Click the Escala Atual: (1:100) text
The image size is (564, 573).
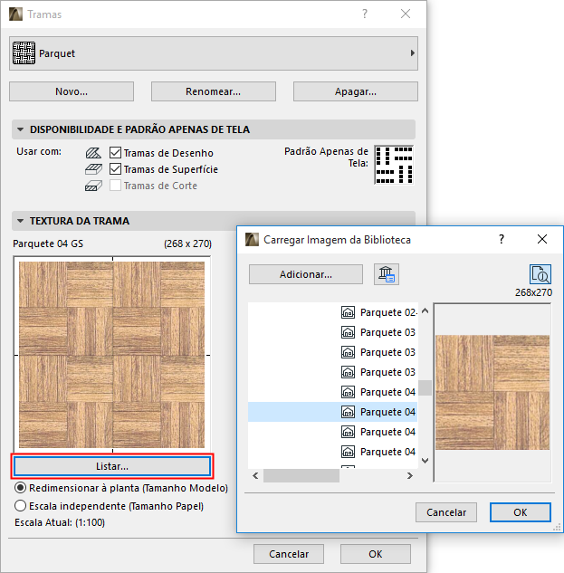click(x=60, y=522)
